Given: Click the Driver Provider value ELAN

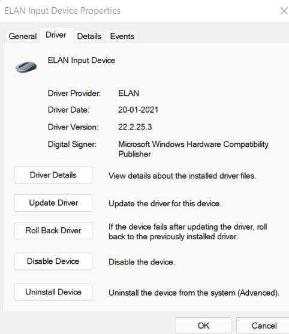Looking at the screenshot, I should 129,94.
